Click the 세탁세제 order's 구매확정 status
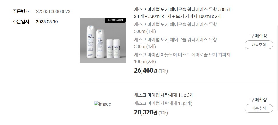278x125 pixels. click(x=259, y=100)
